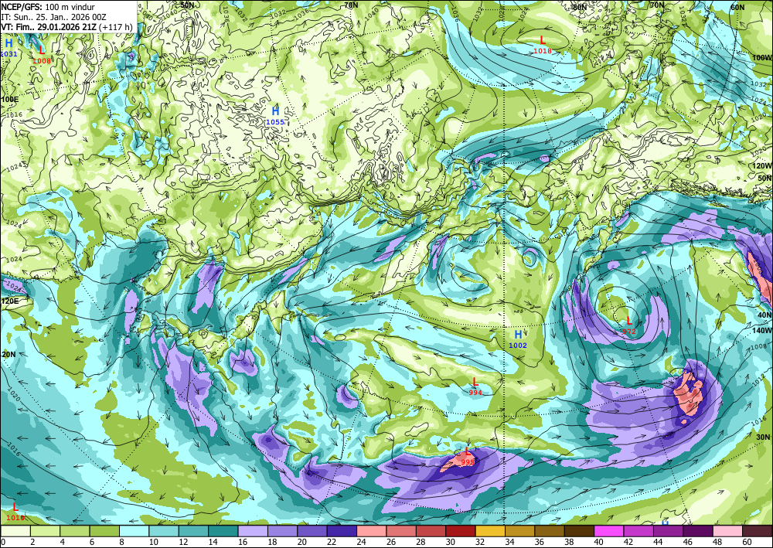This screenshot has height=548, width=773.
Task: Click the blue H marker above 1031
Action: pos(9,43)
